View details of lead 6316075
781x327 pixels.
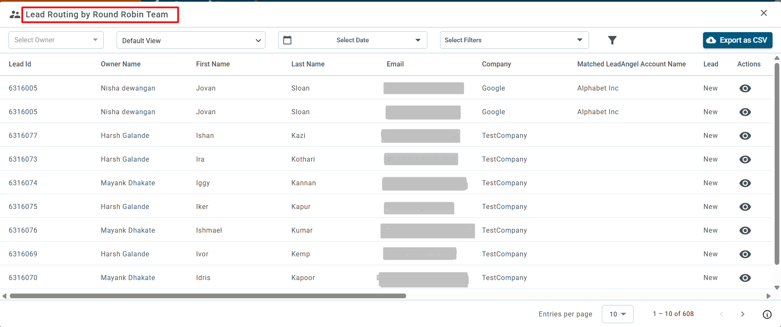pyautogui.click(x=745, y=207)
